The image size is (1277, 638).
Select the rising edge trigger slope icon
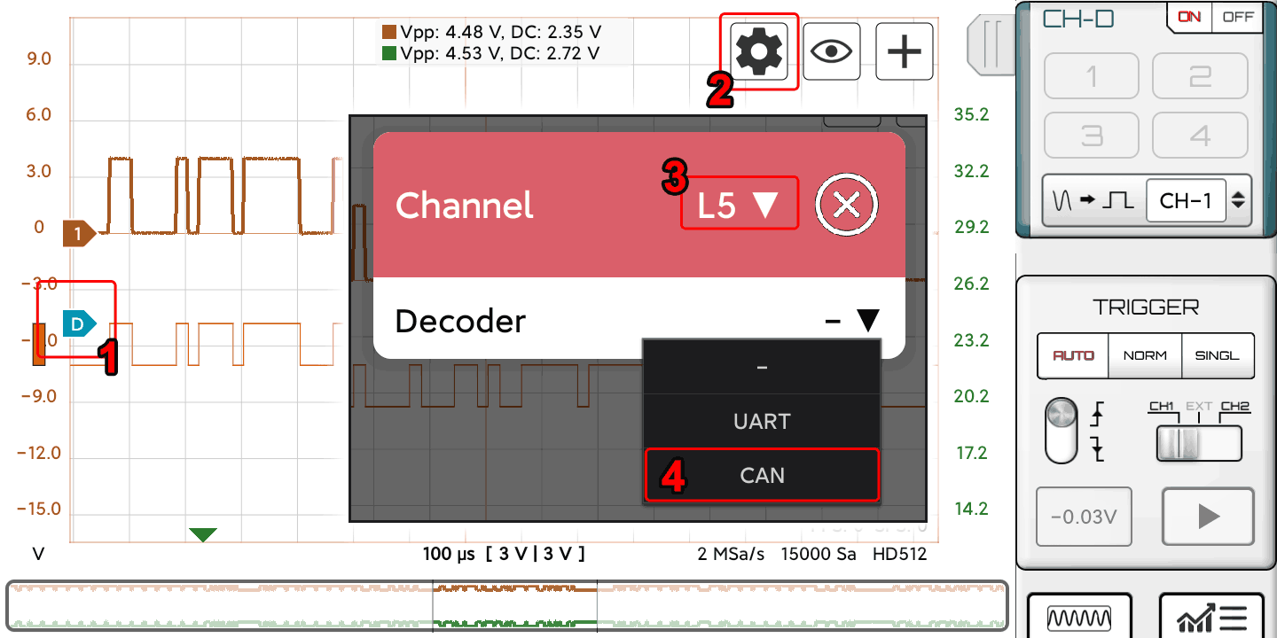(x=1096, y=413)
